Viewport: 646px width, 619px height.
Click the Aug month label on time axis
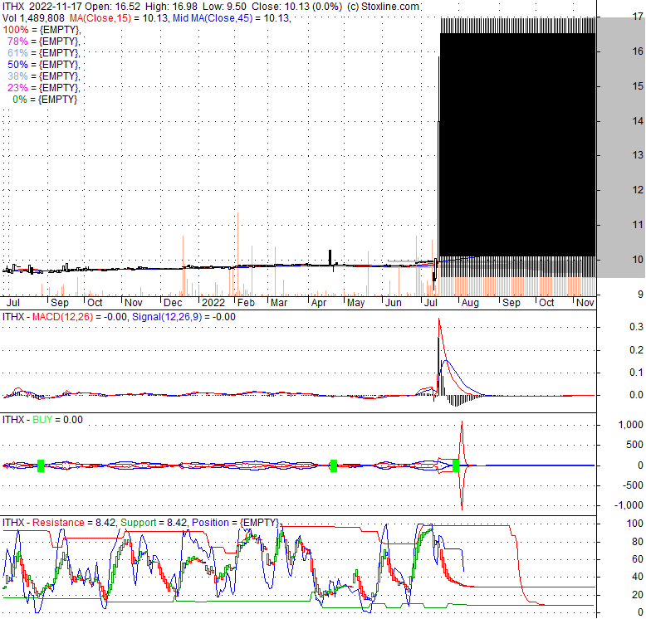point(469,304)
